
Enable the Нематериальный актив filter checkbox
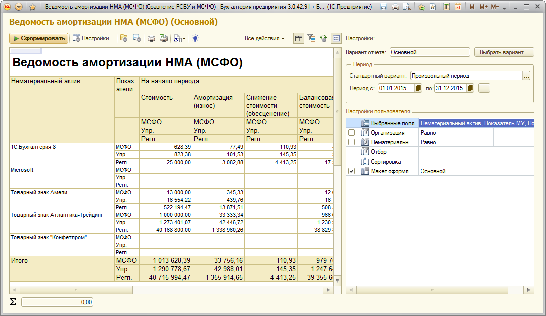point(351,142)
